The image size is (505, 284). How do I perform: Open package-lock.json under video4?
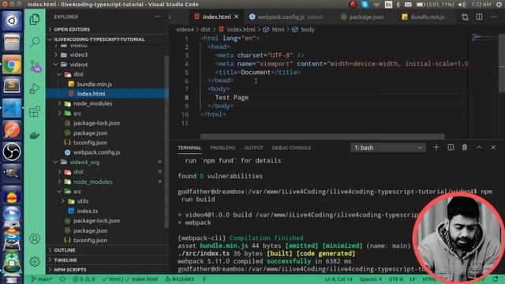tap(108, 123)
